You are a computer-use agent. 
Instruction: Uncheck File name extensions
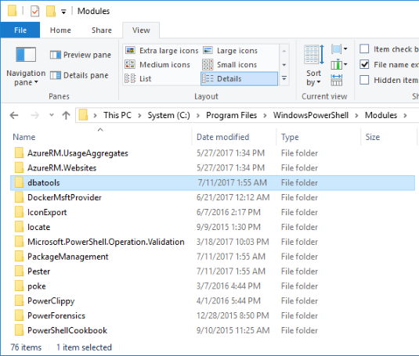(x=364, y=64)
